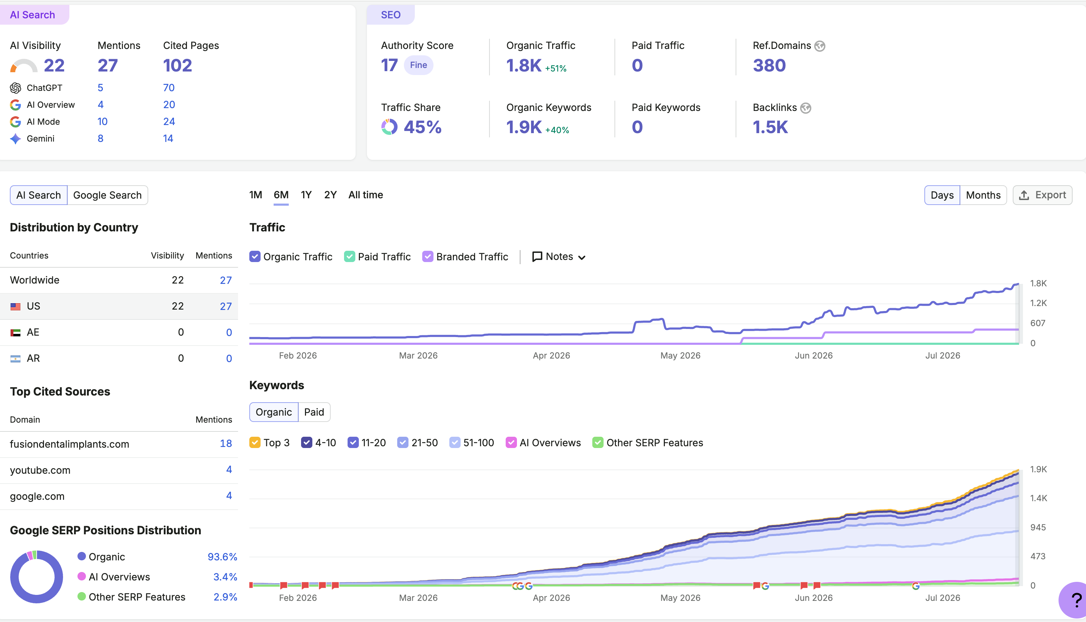The width and height of the screenshot is (1086, 622).
Task: Open ChatGPT mentions count 5
Action: tap(100, 88)
